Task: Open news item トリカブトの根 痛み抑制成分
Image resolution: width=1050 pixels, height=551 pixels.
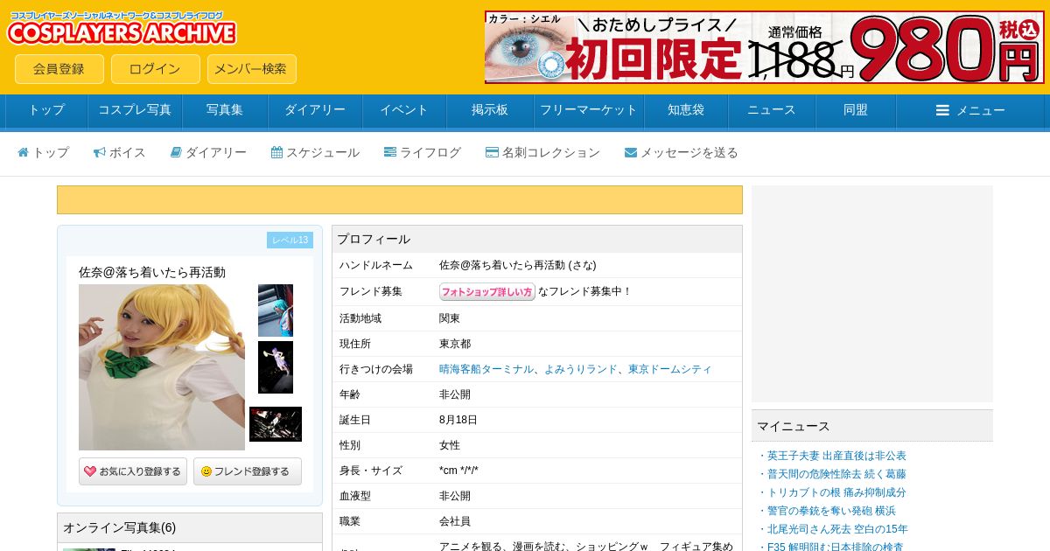Action: pos(836,492)
